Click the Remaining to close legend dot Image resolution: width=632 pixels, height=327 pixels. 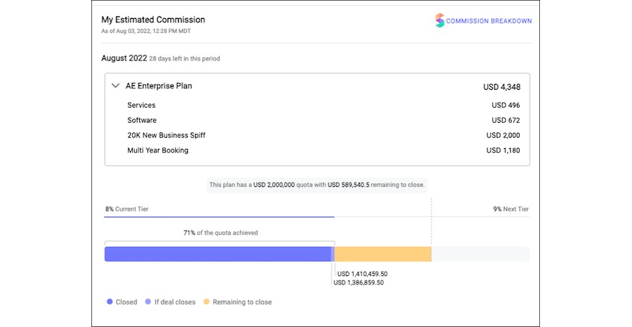click(206, 302)
